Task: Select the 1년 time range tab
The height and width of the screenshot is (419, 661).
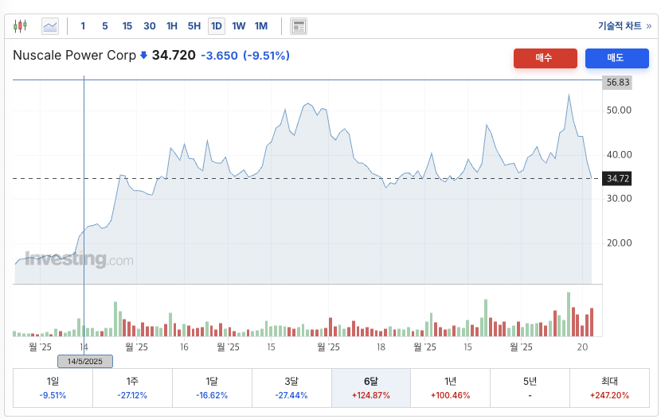Action: (x=450, y=387)
